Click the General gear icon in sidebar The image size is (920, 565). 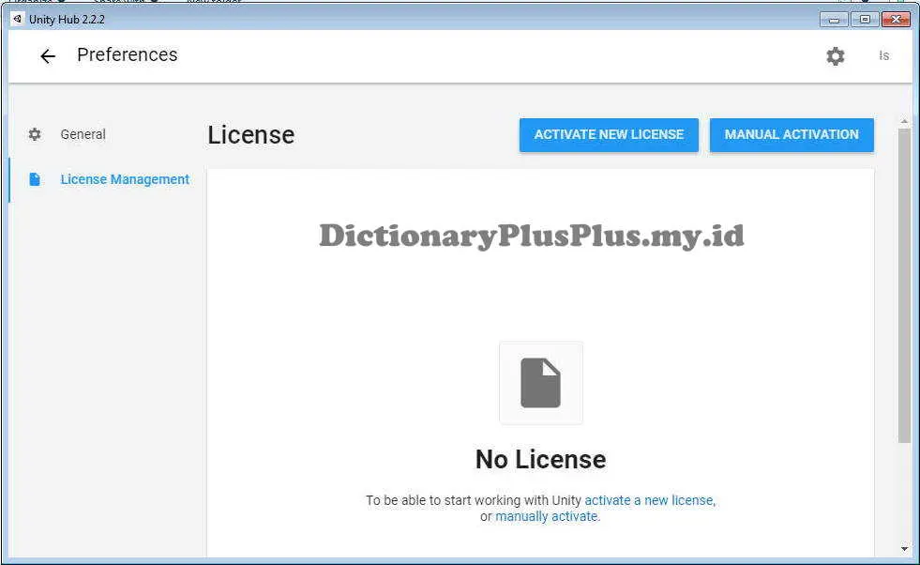pyautogui.click(x=35, y=134)
